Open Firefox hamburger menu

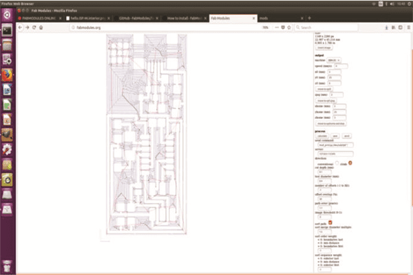tap(409, 27)
